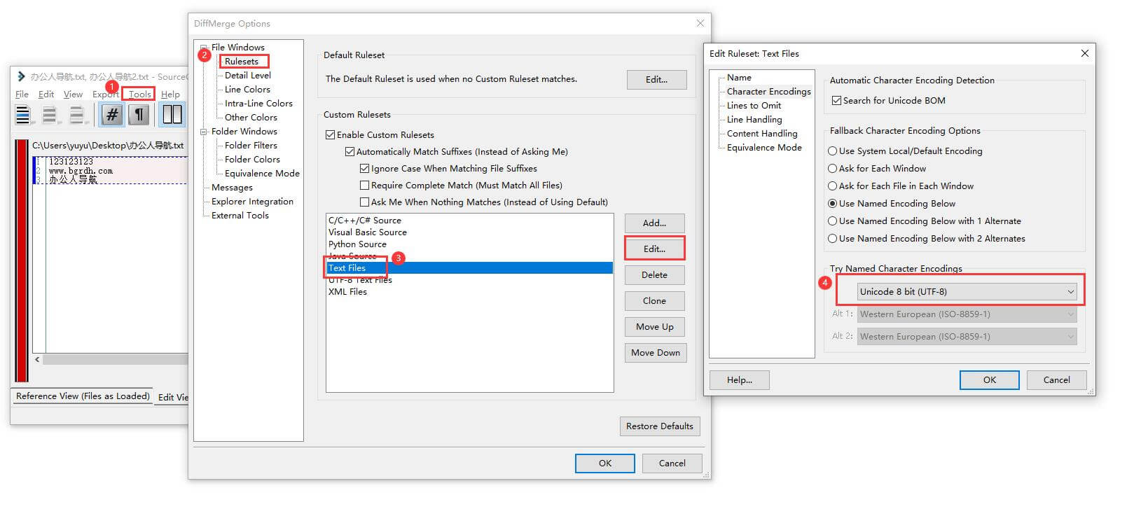Click Edit button beside the ruleset list
The image size is (1141, 523).
[x=654, y=249]
